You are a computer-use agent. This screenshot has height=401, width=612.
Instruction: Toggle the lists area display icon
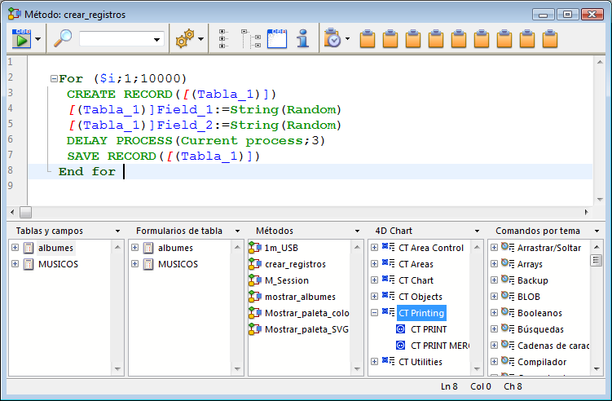[x=277, y=38]
